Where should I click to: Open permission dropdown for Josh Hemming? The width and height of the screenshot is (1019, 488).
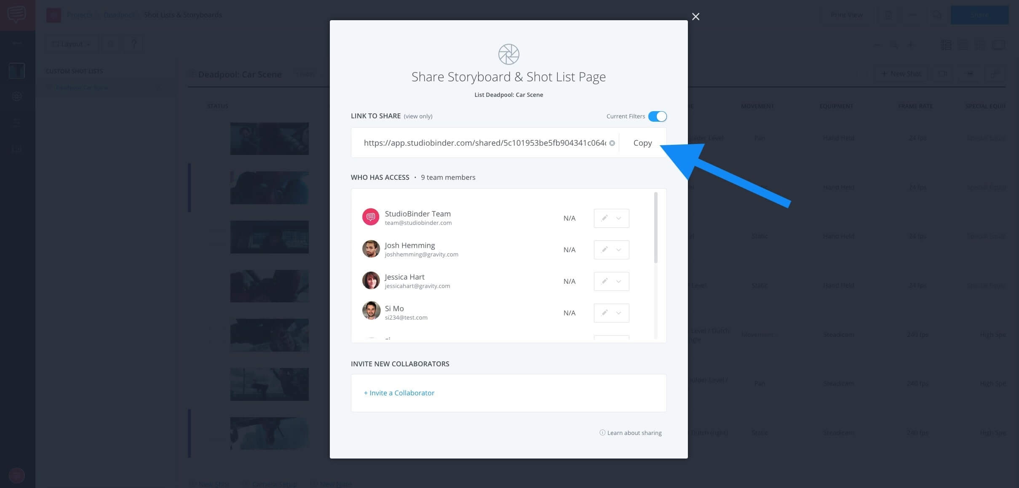click(611, 250)
